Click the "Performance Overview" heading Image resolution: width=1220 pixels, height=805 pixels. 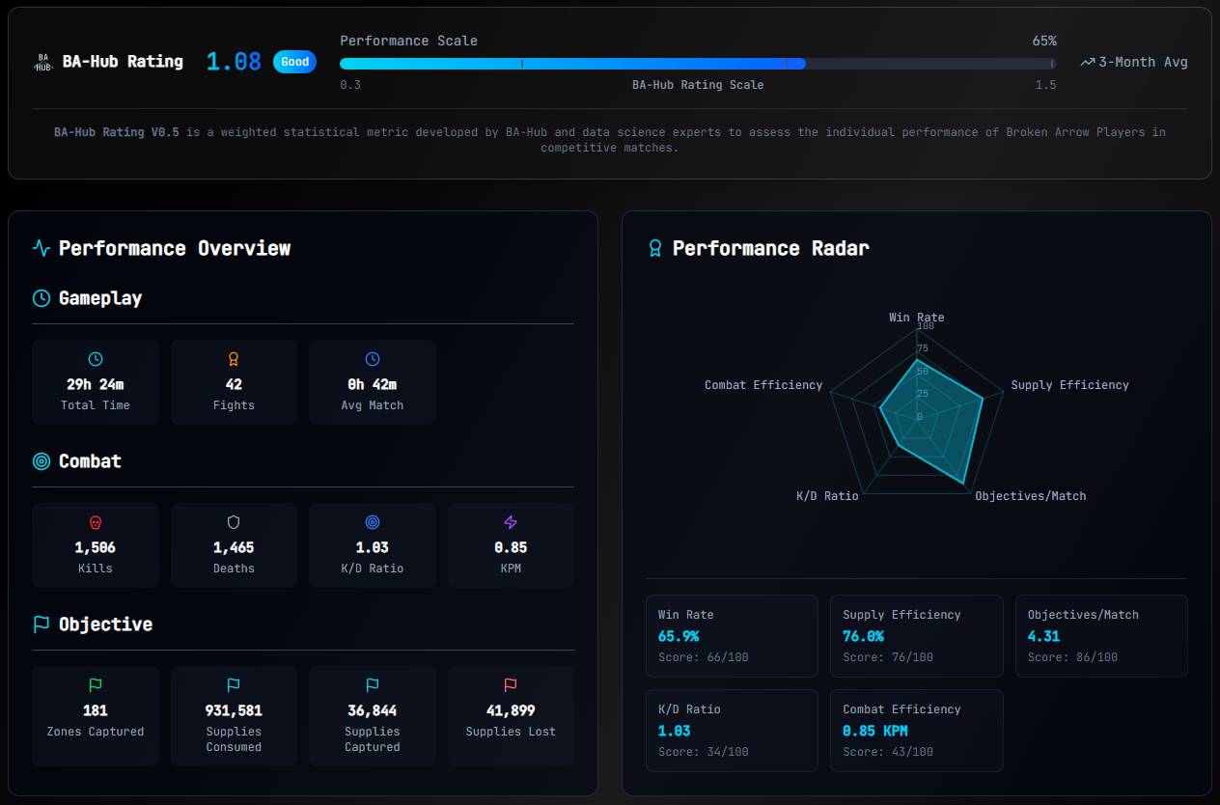(175, 248)
